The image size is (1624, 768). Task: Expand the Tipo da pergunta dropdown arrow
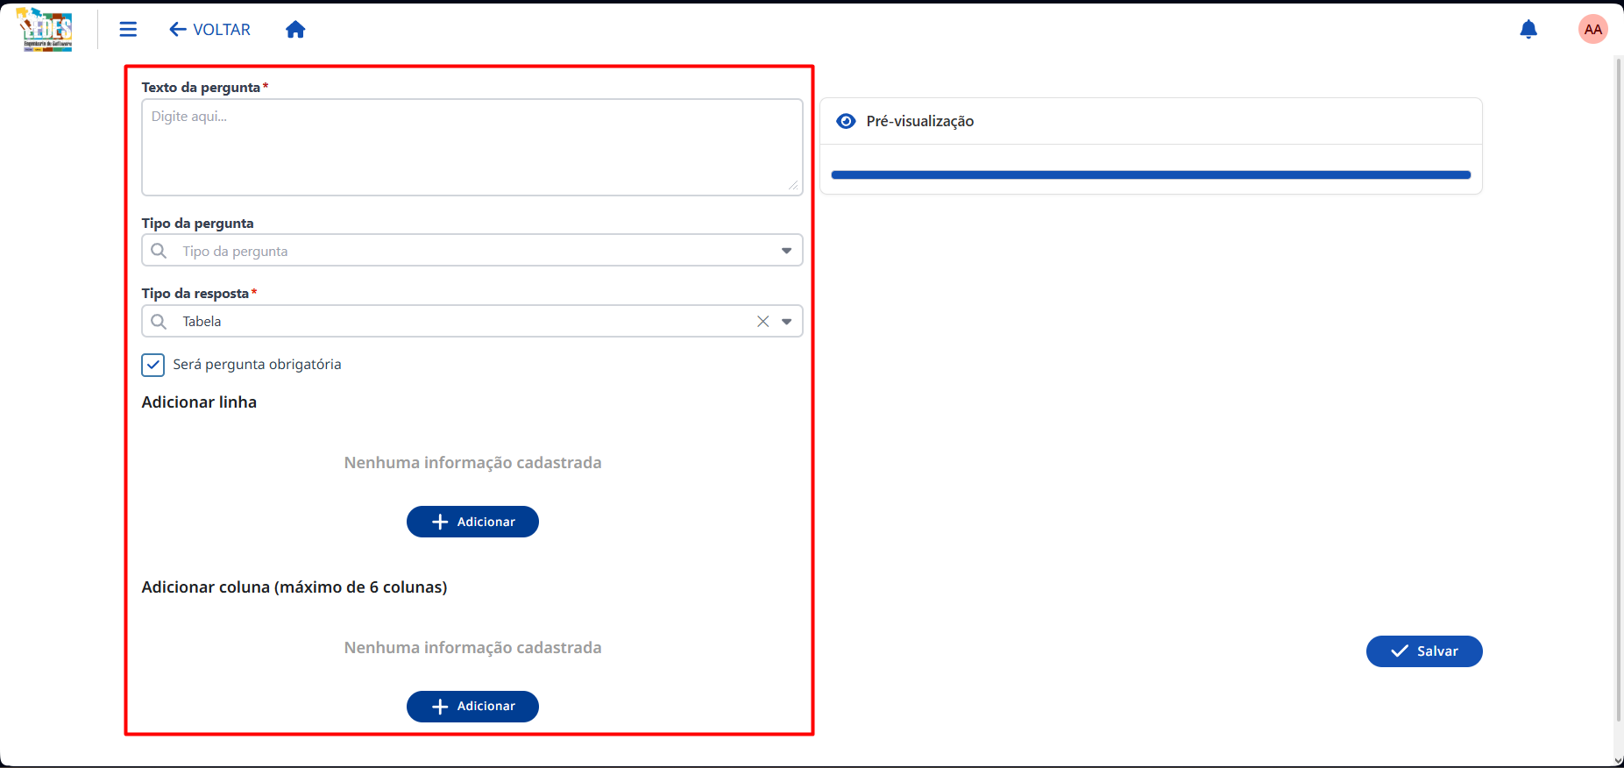[x=786, y=251]
